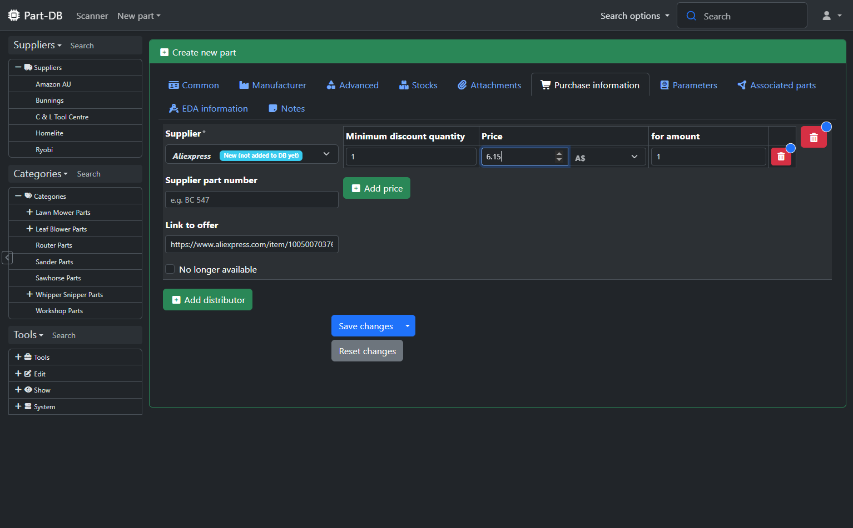
Task: Open the EDA information tab
Action: [x=209, y=108]
